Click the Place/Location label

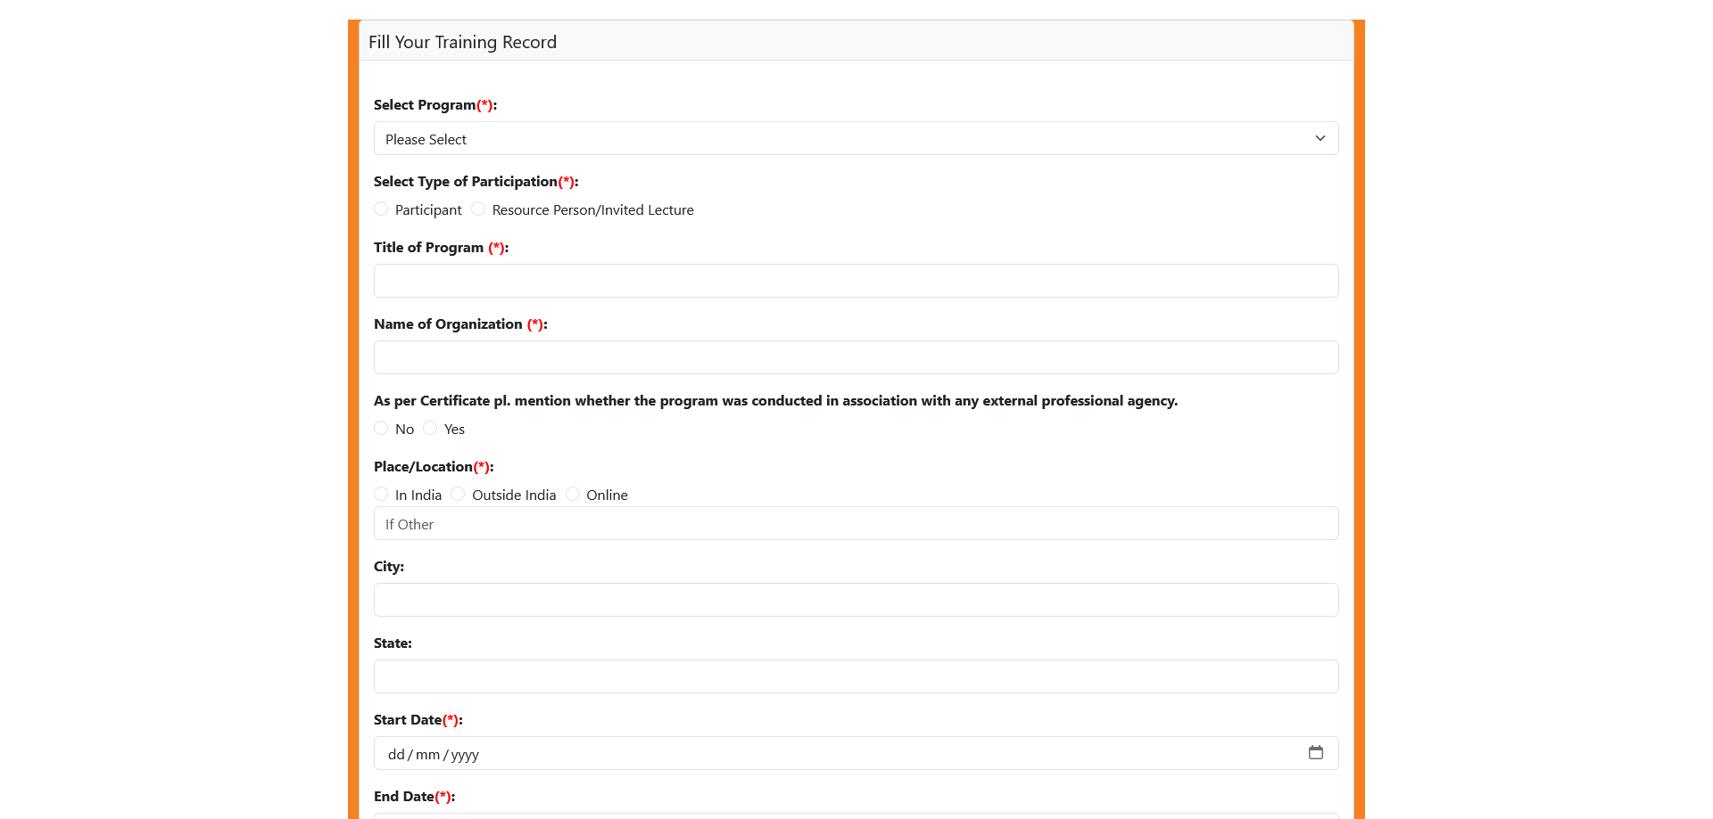point(434,466)
